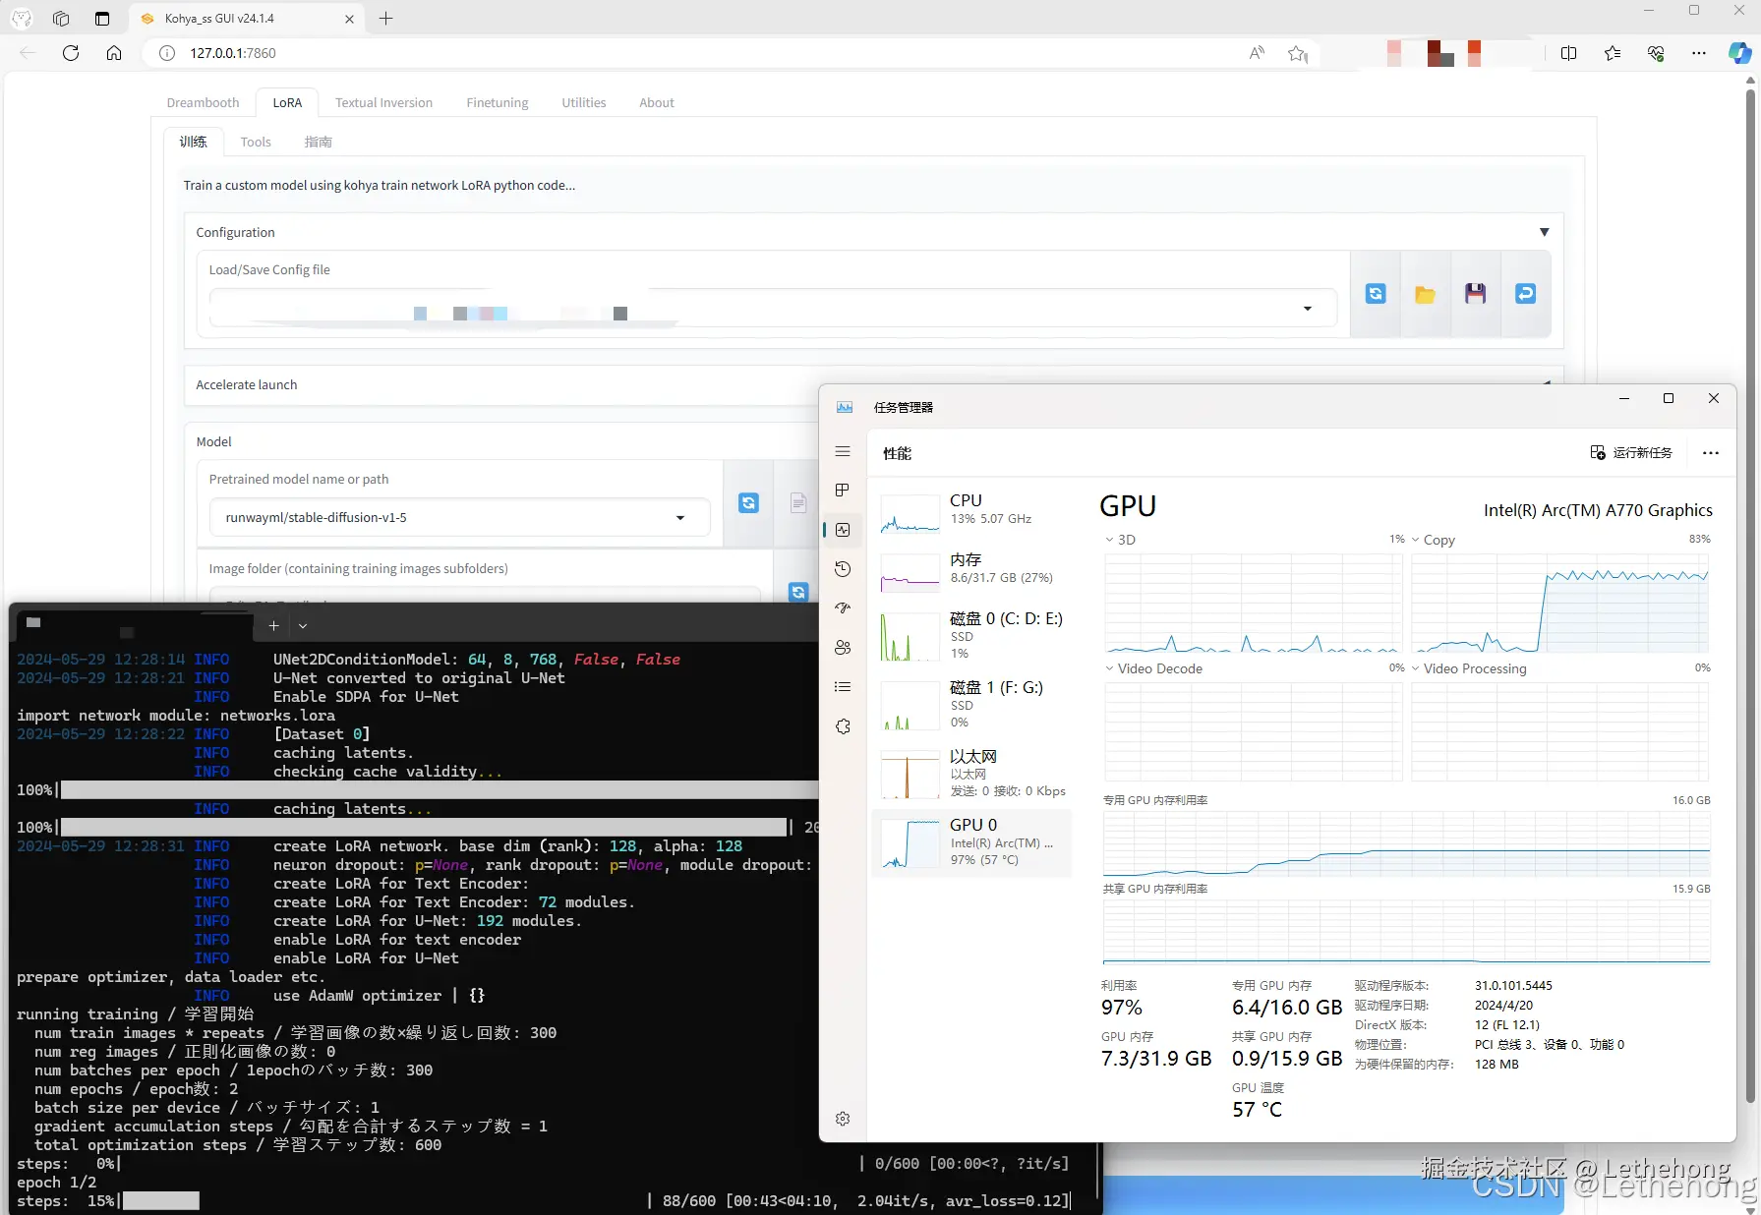The width and height of the screenshot is (1761, 1215).
Task: Save configuration using the floppy disk icon
Action: click(1475, 293)
